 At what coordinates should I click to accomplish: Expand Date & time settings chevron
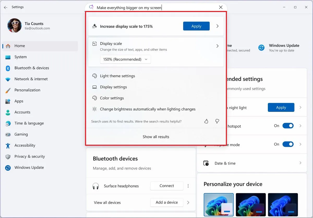tap(300, 163)
